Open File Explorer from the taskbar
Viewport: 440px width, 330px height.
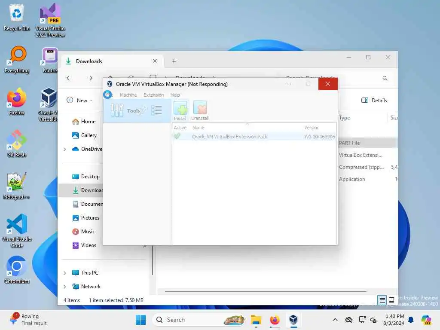point(256,320)
